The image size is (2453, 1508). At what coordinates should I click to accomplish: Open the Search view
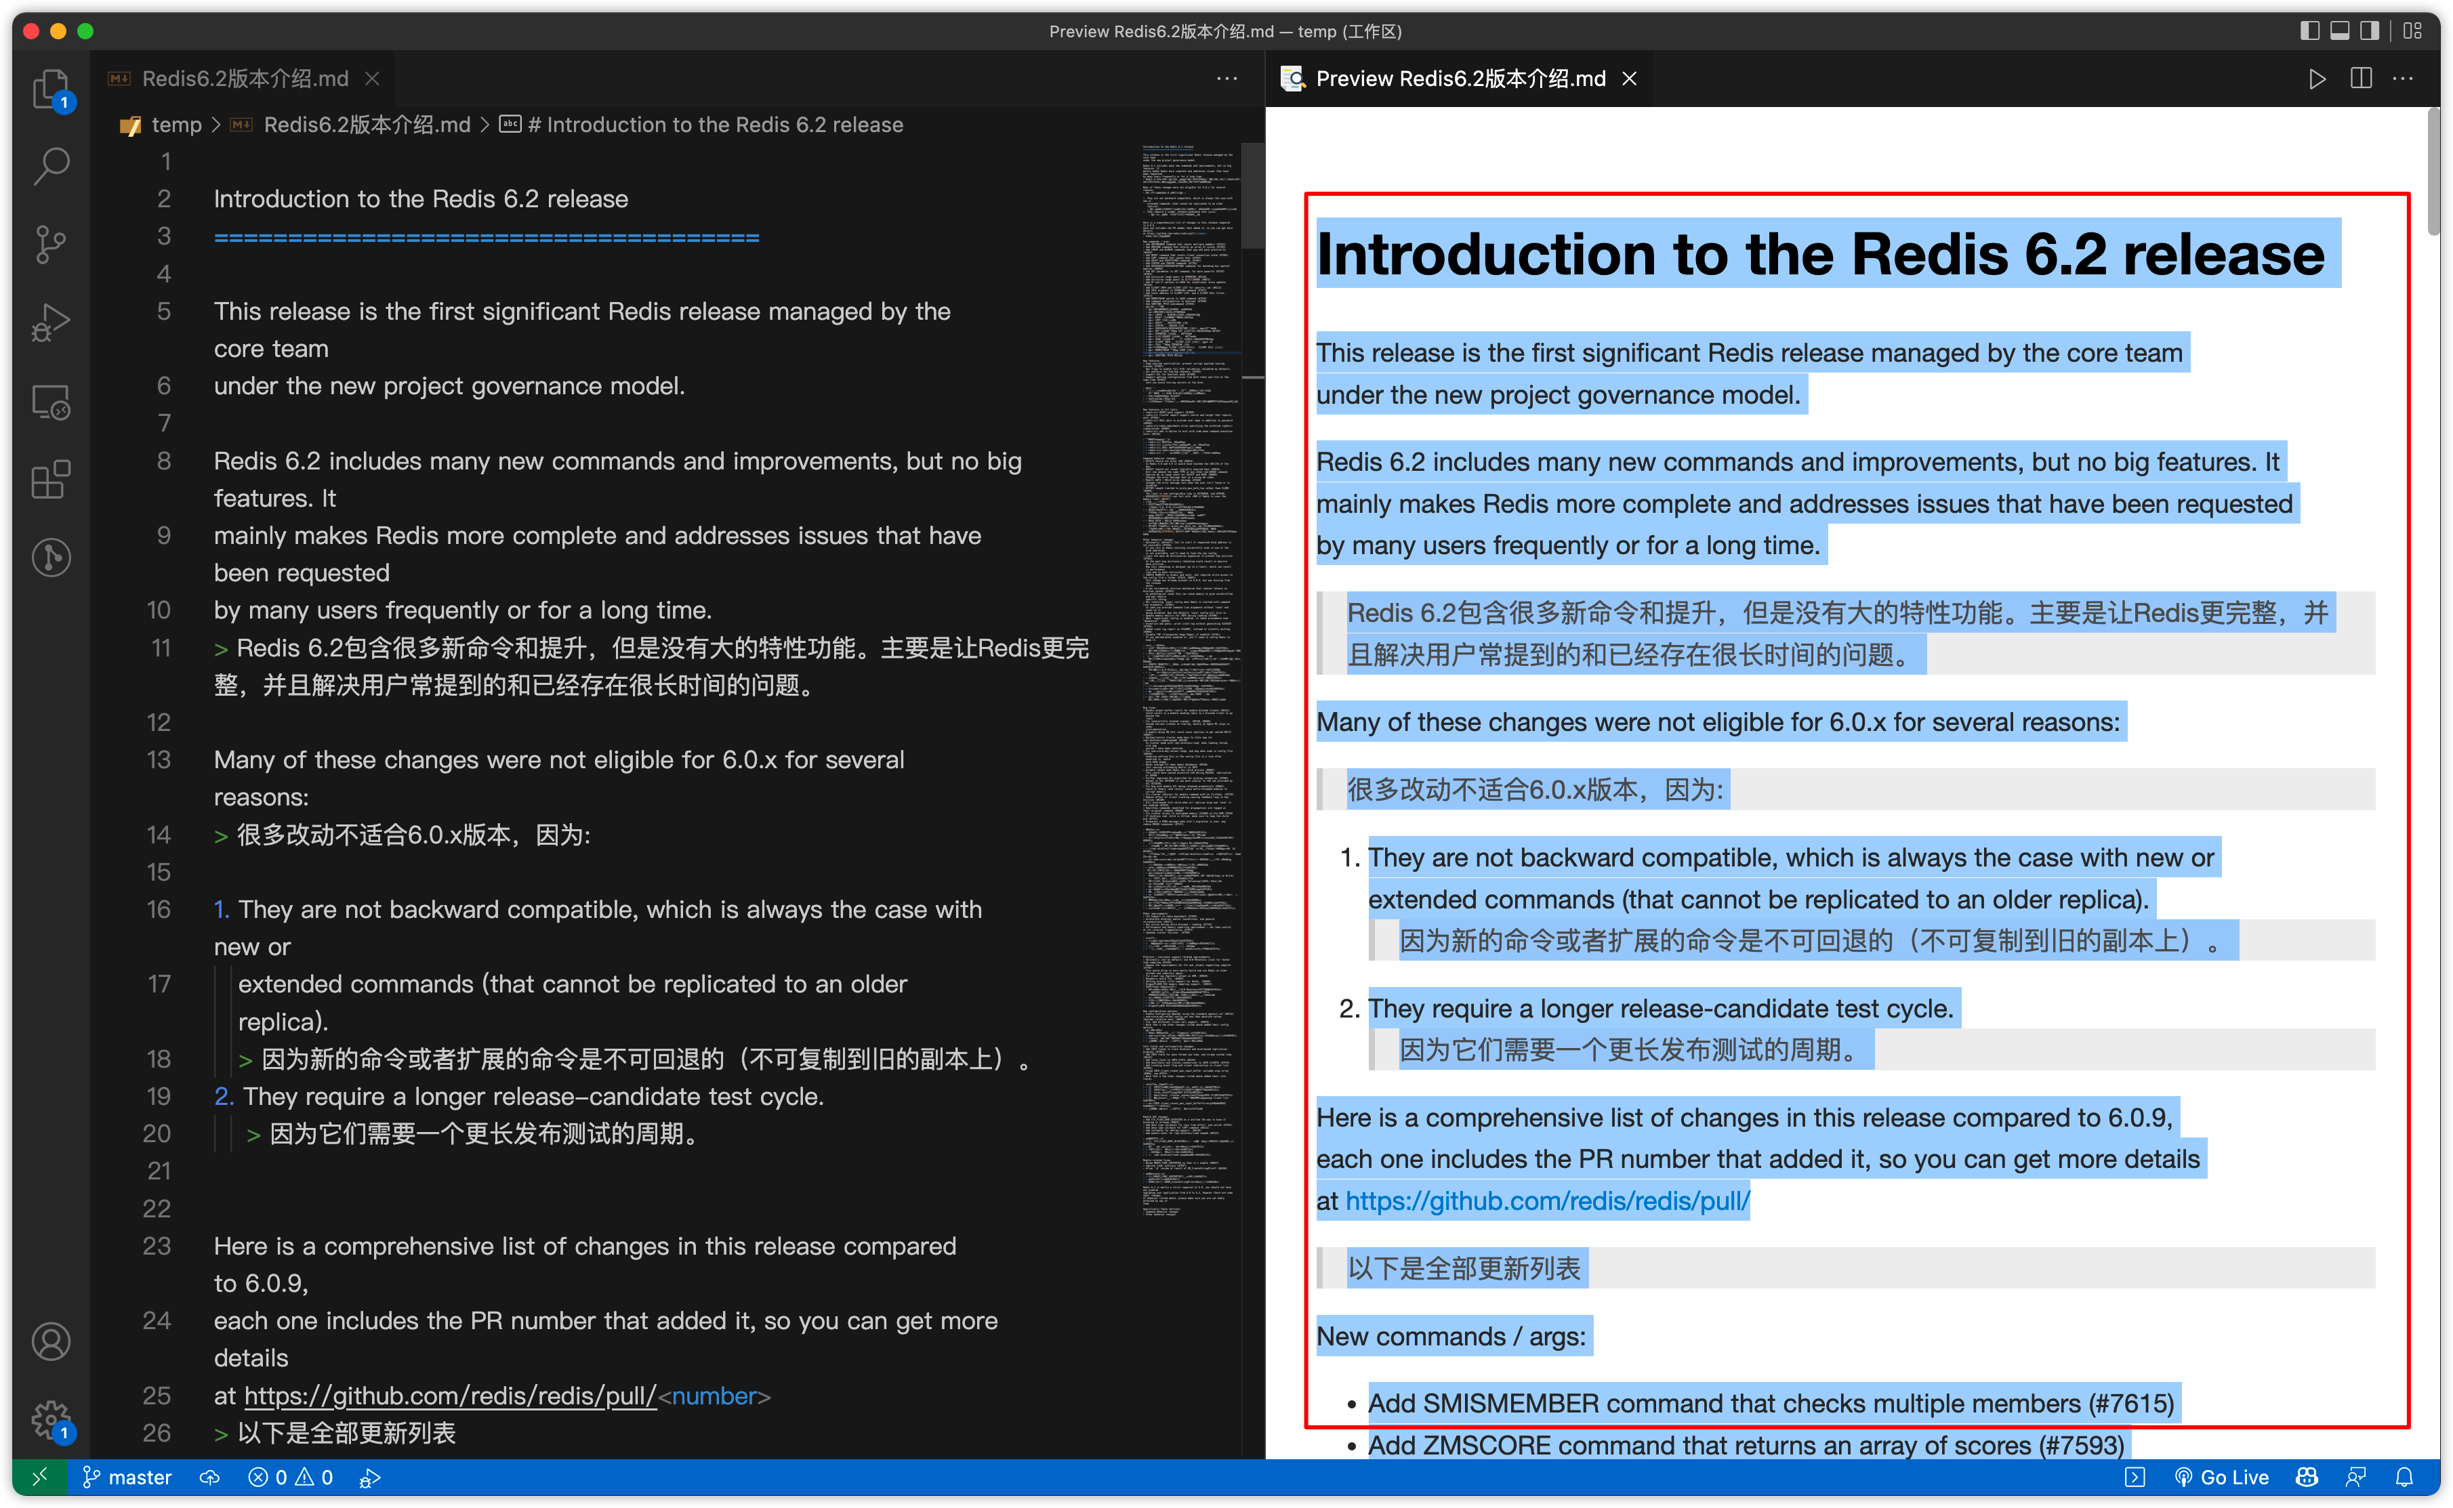[51, 167]
